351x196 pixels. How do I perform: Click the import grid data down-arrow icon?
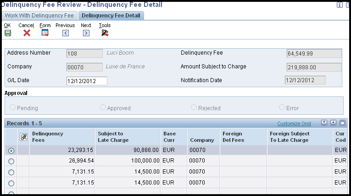(x=333, y=123)
